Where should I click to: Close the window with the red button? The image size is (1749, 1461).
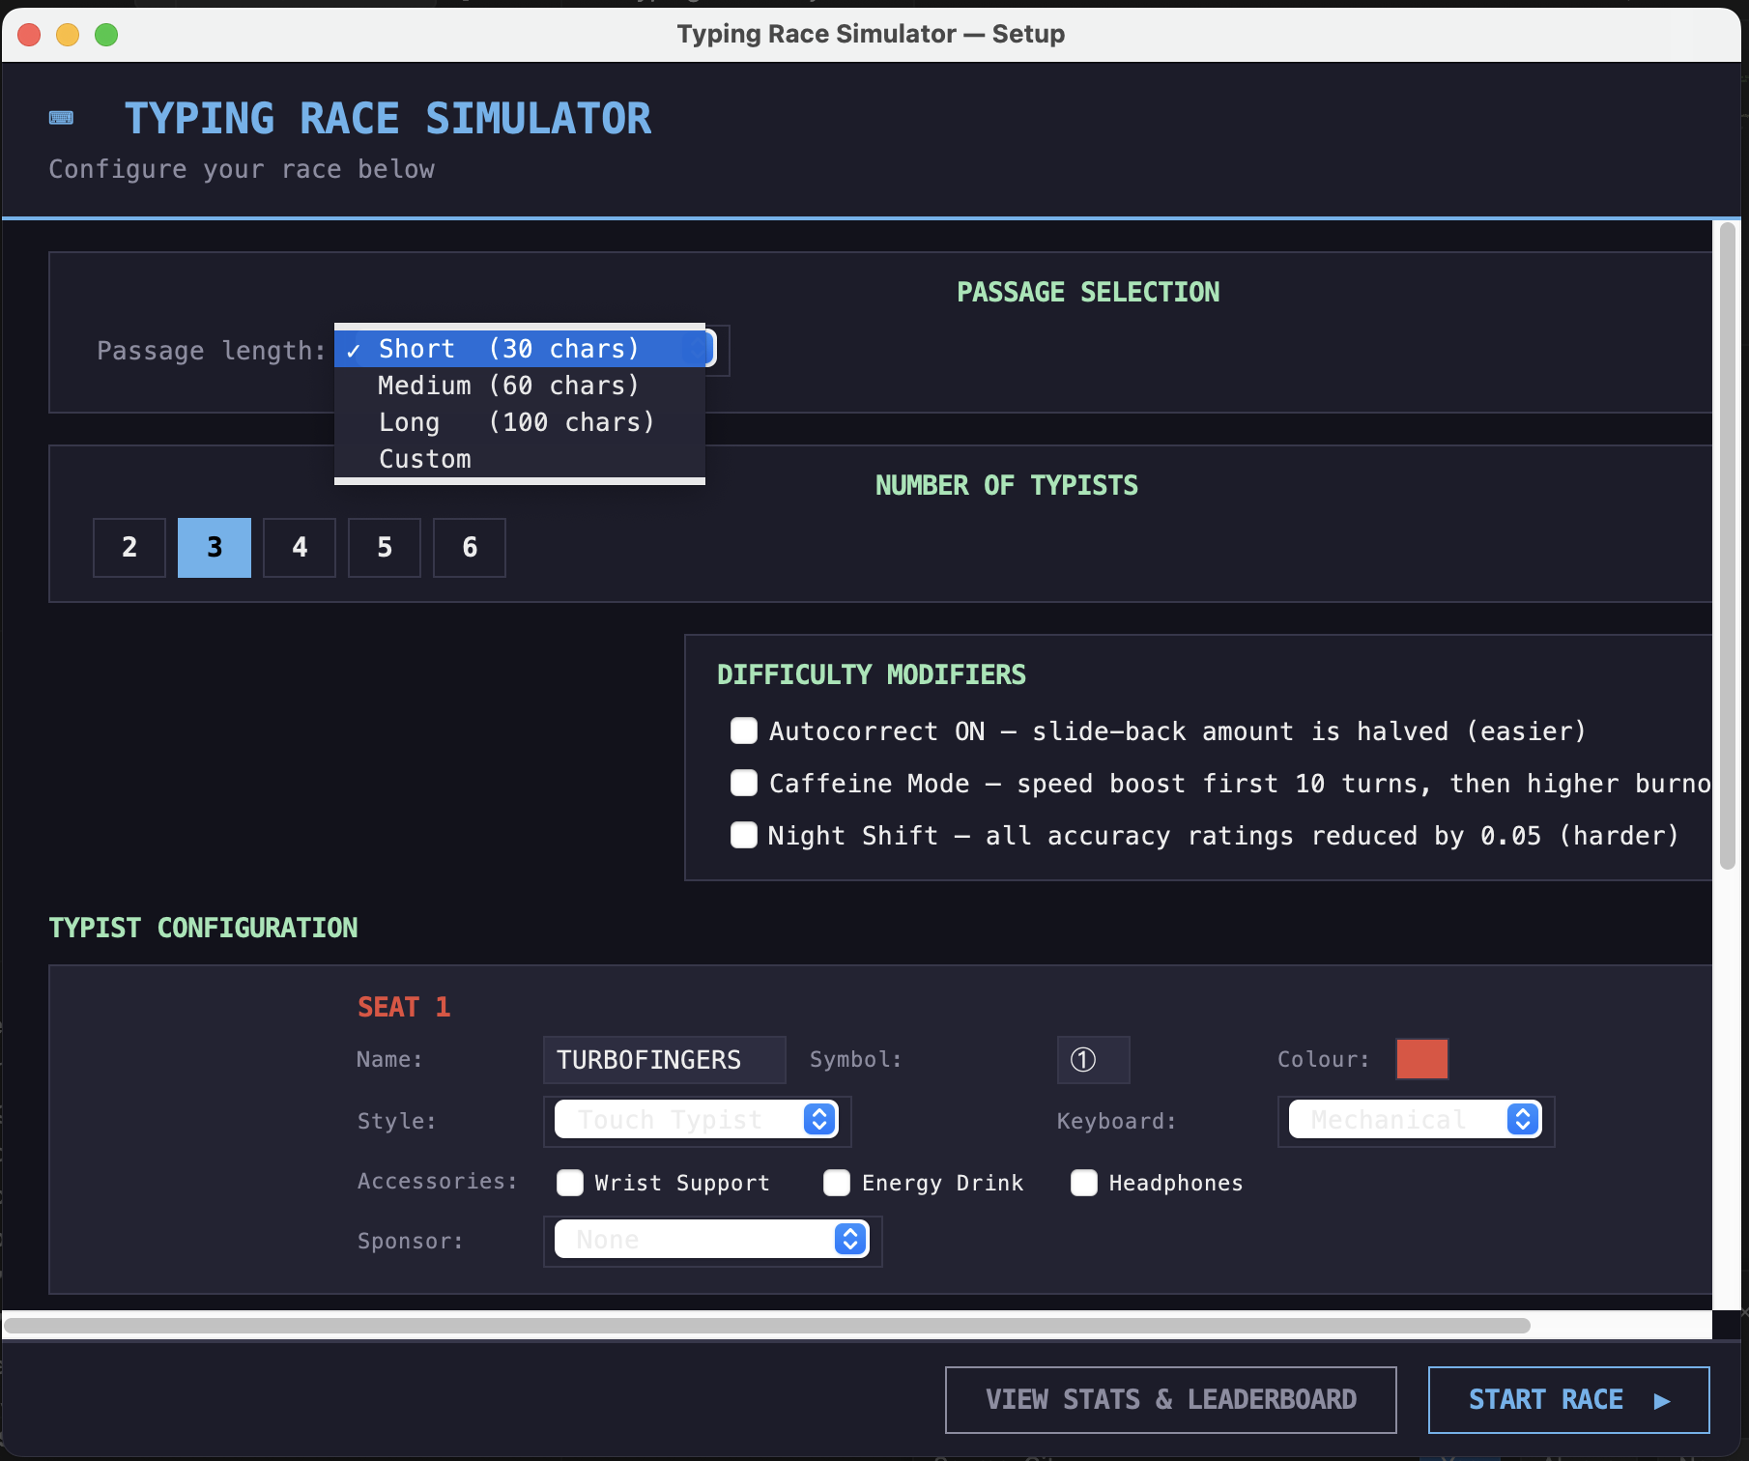click(29, 35)
